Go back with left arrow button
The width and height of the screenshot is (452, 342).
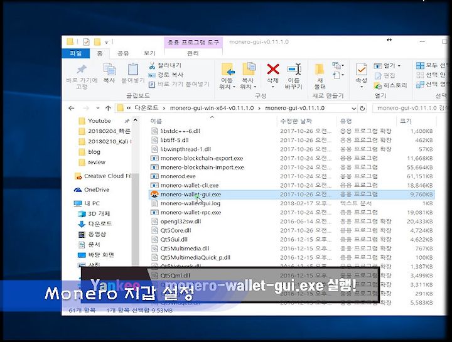(72, 109)
